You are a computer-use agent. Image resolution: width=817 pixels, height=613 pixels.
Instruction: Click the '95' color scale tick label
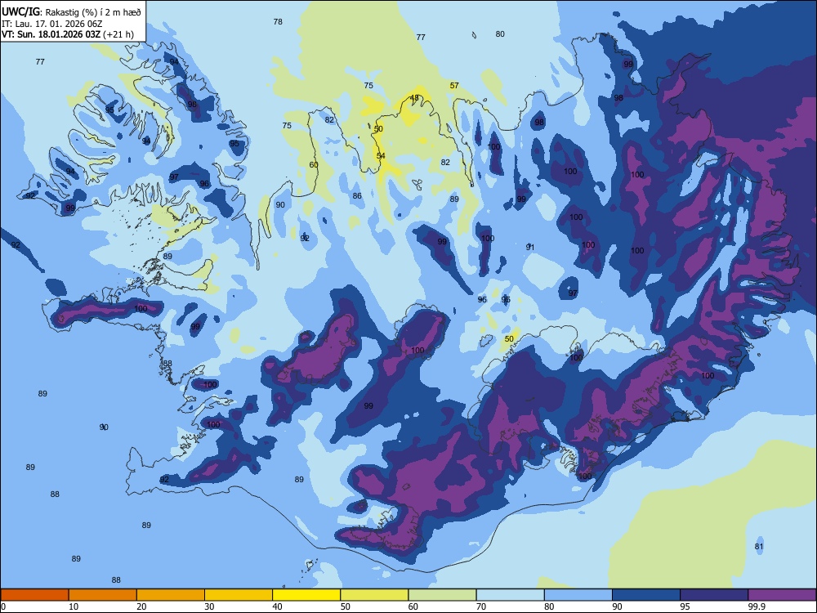(685, 606)
